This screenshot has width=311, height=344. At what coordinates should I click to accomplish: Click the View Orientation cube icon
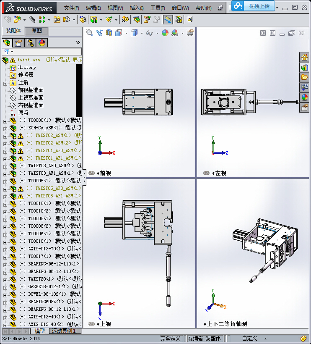[x=119, y=33]
